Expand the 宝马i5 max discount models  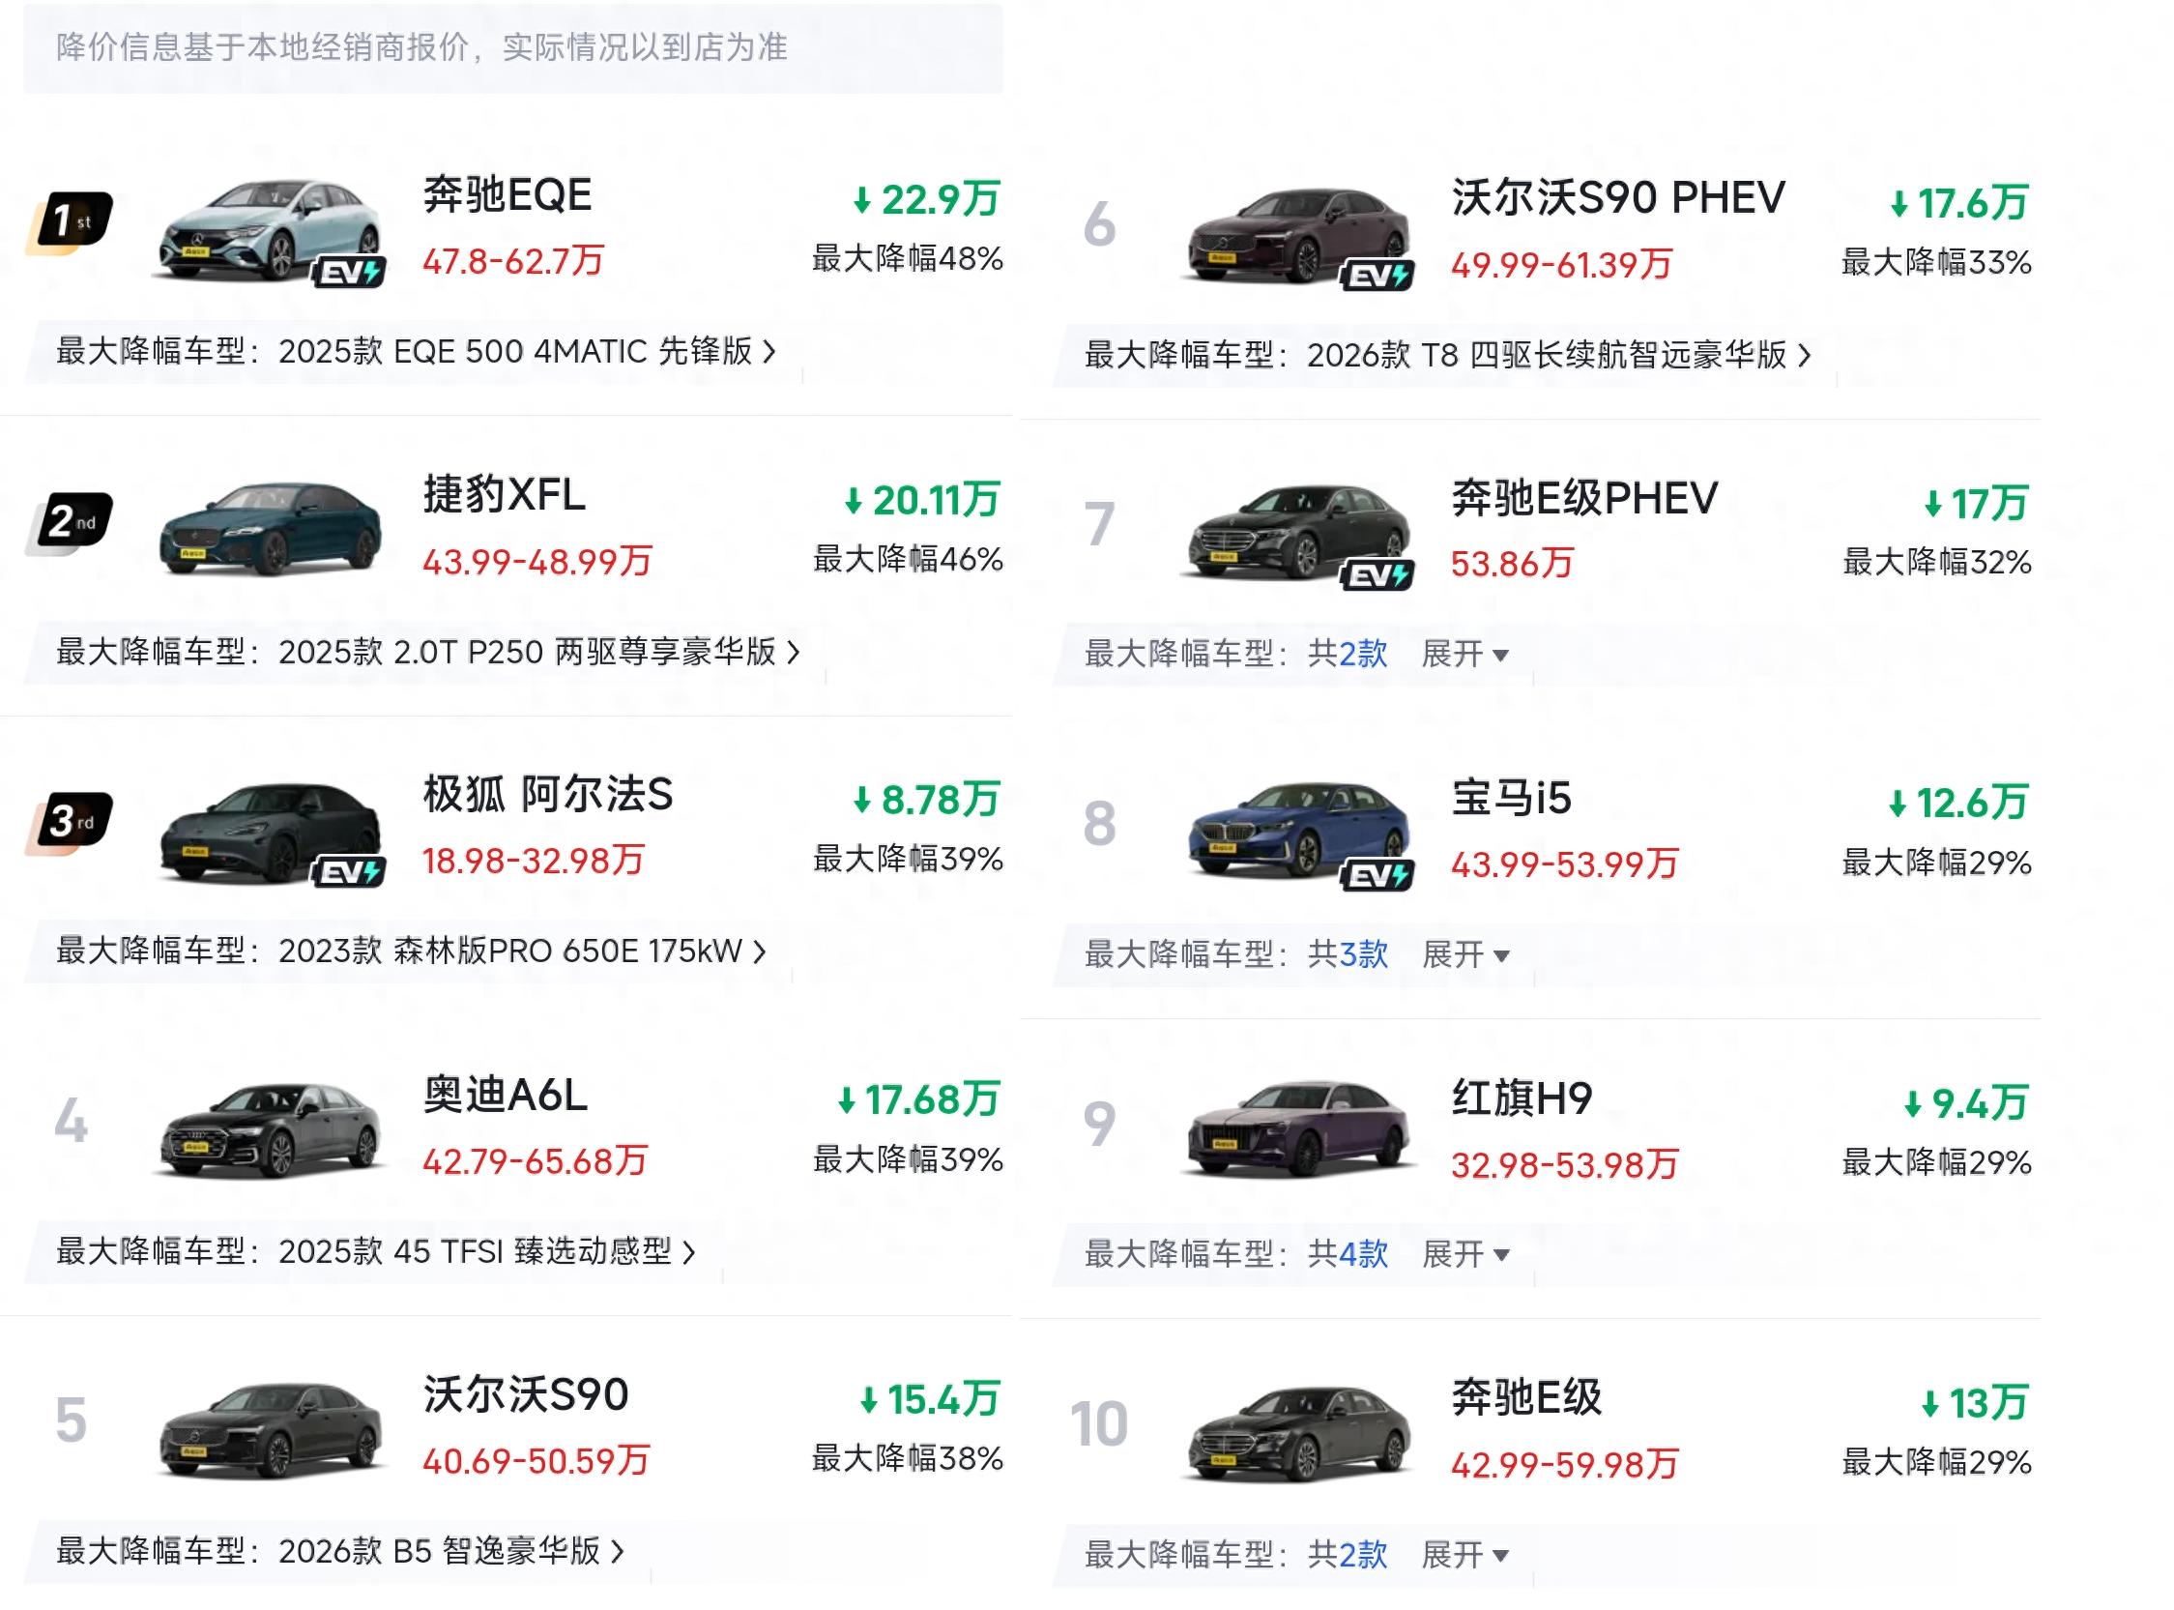(x=1464, y=954)
